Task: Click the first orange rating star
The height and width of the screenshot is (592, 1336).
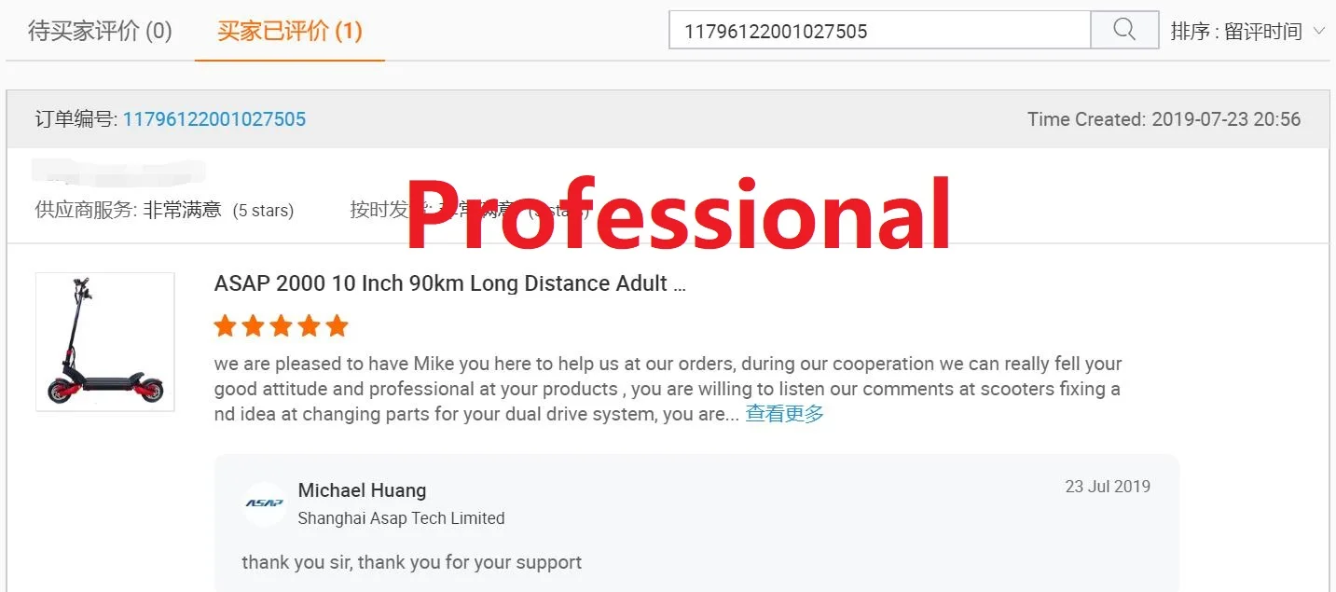Action: [225, 325]
